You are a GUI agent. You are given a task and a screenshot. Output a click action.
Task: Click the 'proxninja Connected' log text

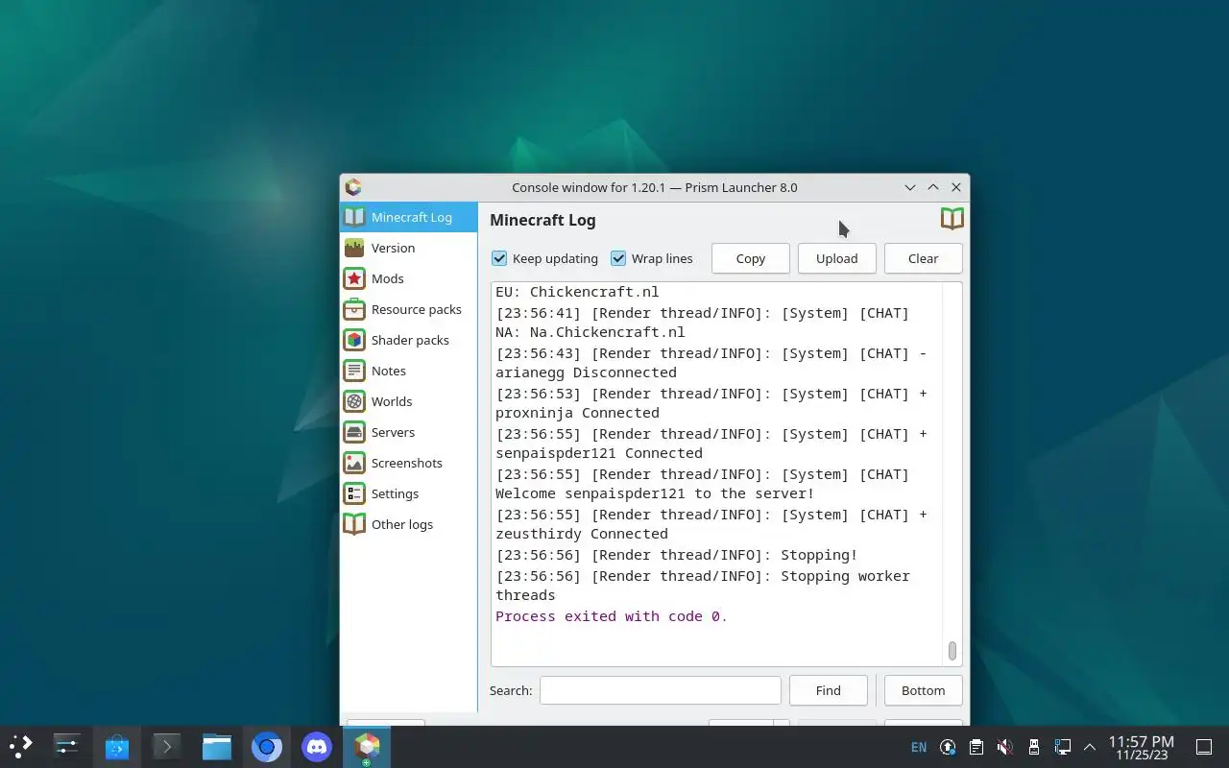tap(577, 413)
